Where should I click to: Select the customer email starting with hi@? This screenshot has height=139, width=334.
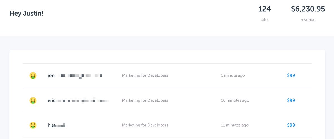pos(57,125)
